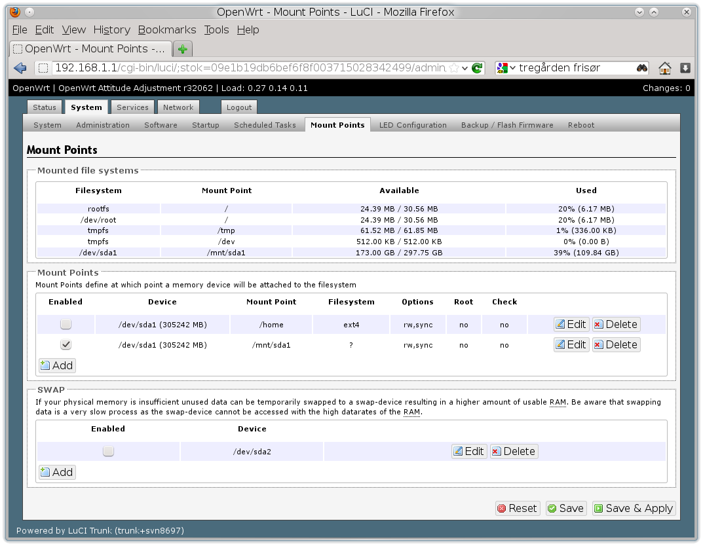Open the Administration subtab
Viewport: 703px width, 546px height.
point(103,125)
